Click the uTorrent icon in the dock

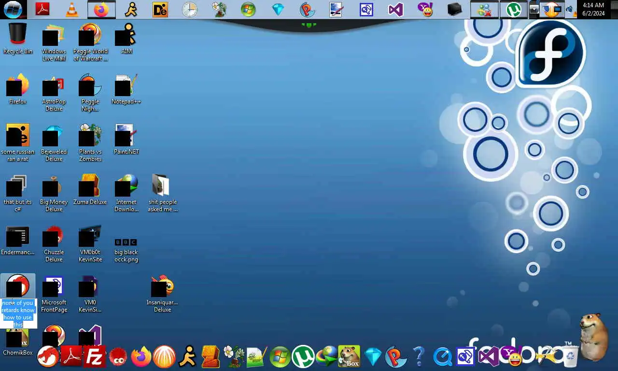pos(303,357)
